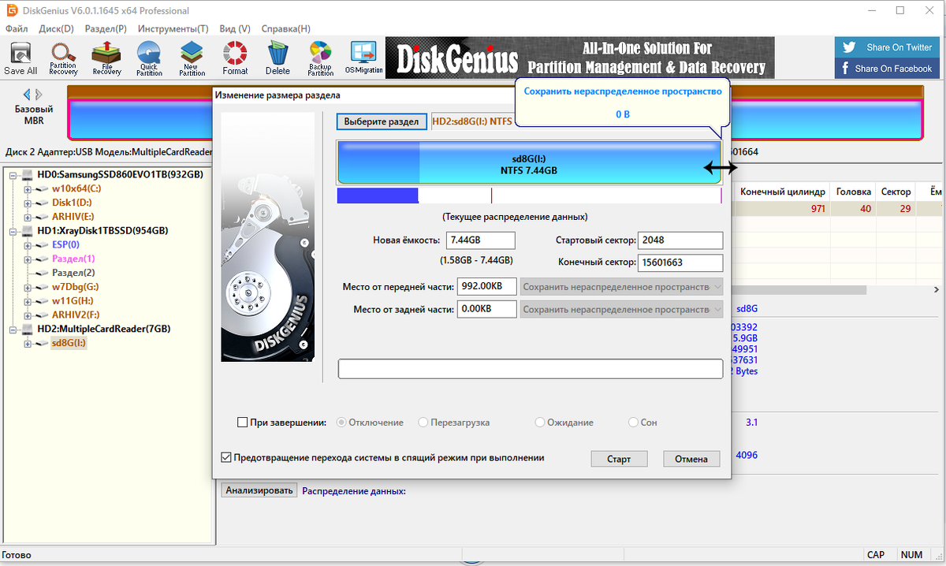Screen dimensions: 946x566
Task: Click the Выберите раздел button
Action: click(x=382, y=122)
